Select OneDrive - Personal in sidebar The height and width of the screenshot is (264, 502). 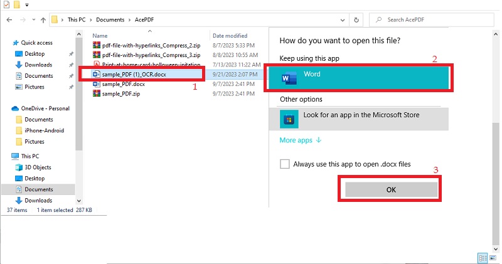(45, 108)
